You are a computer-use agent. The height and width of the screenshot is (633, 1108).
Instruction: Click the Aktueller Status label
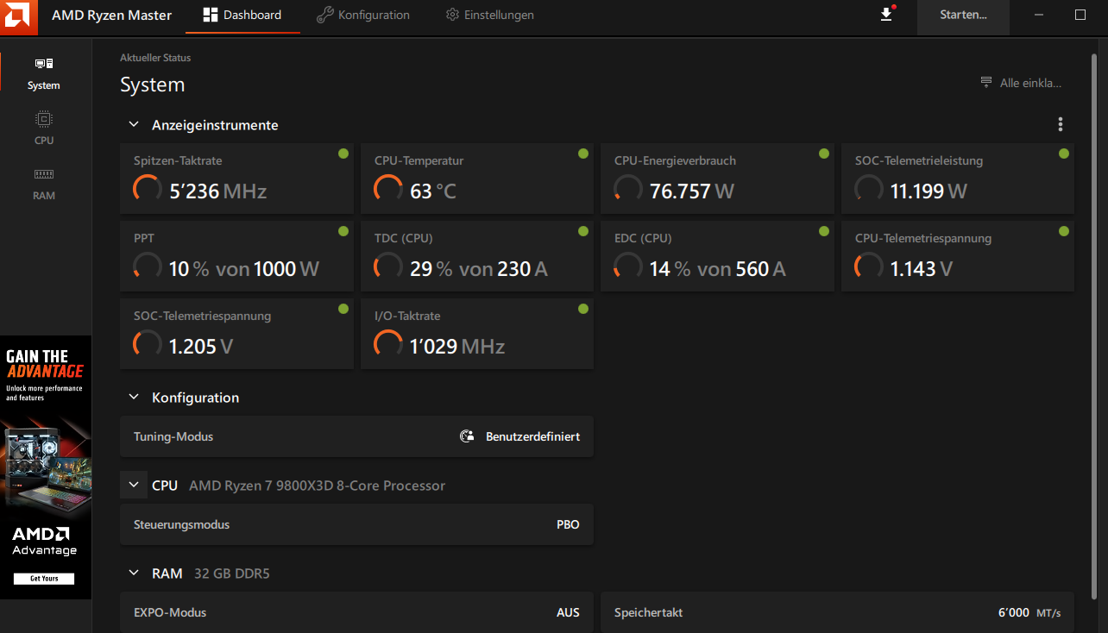[155, 58]
